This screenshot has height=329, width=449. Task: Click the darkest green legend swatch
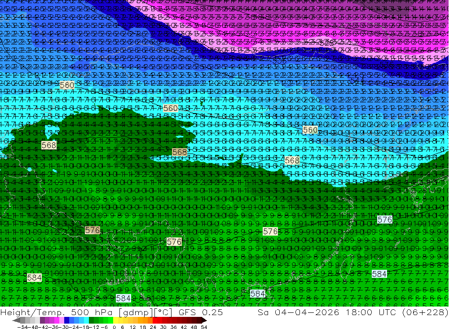(91, 320)
